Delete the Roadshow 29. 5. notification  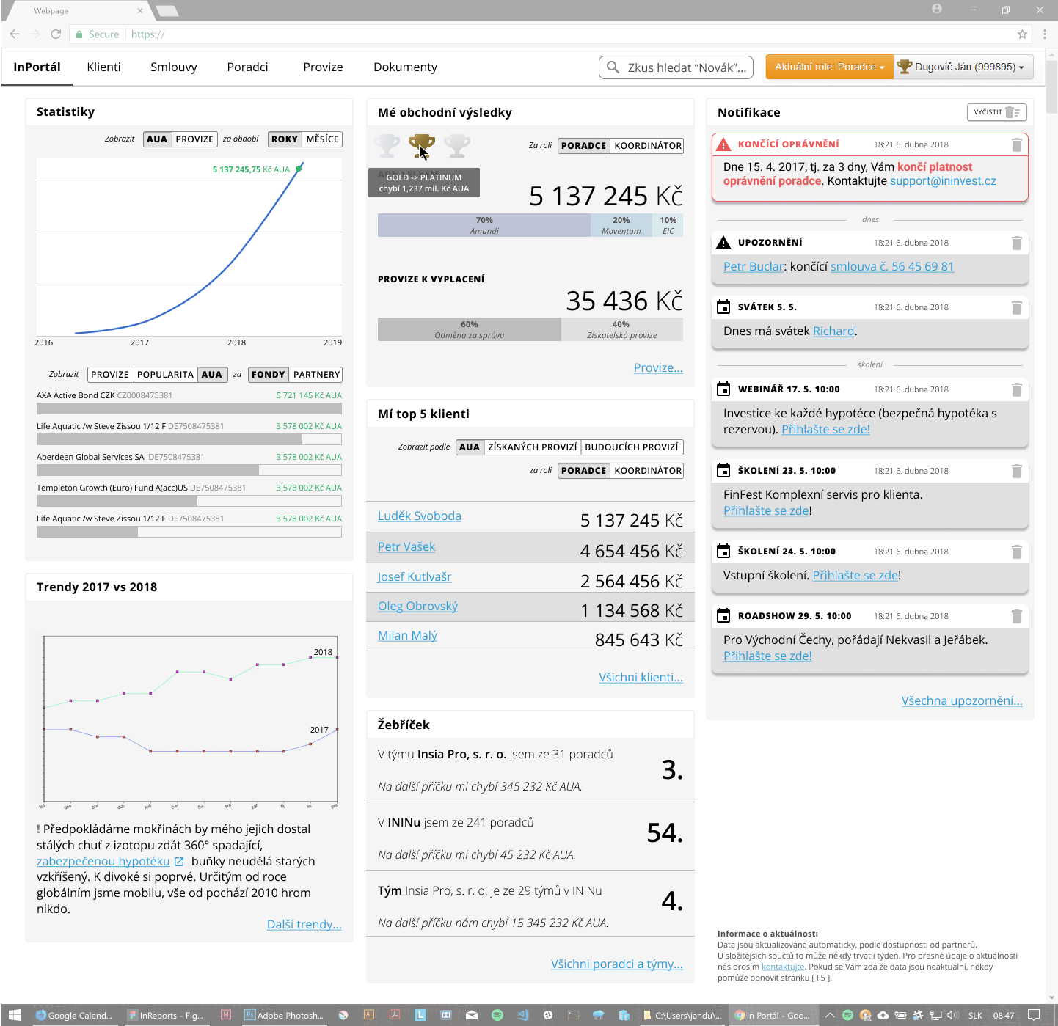coord(1016,616)
